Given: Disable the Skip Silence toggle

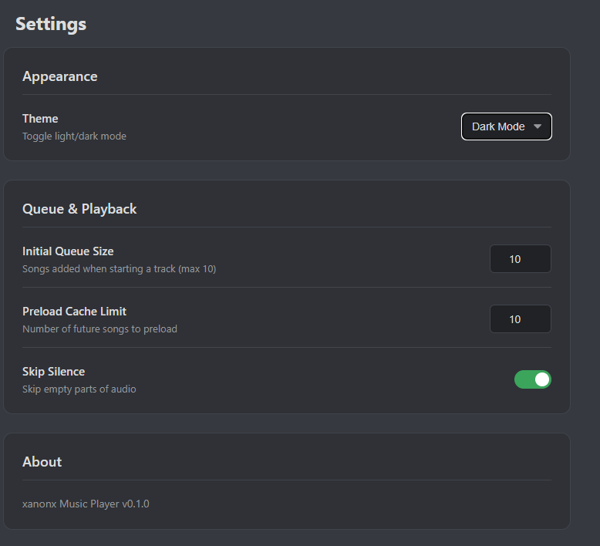Looking at the screenshot, I should [532, 379].
